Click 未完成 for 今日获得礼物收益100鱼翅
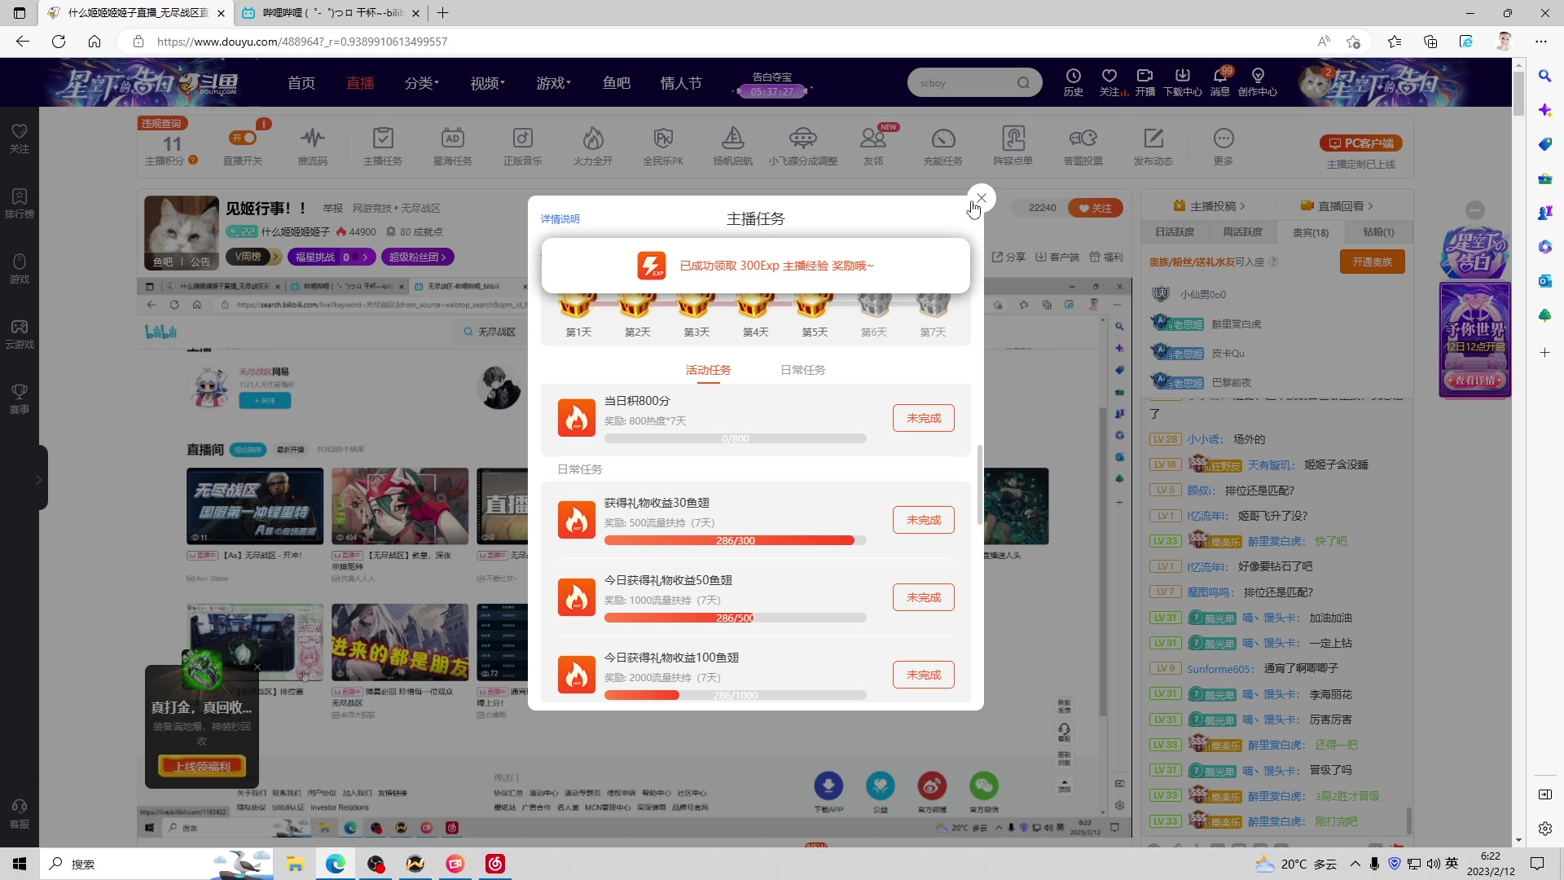The image size is (1564, 880). click(x=923, y=675)
